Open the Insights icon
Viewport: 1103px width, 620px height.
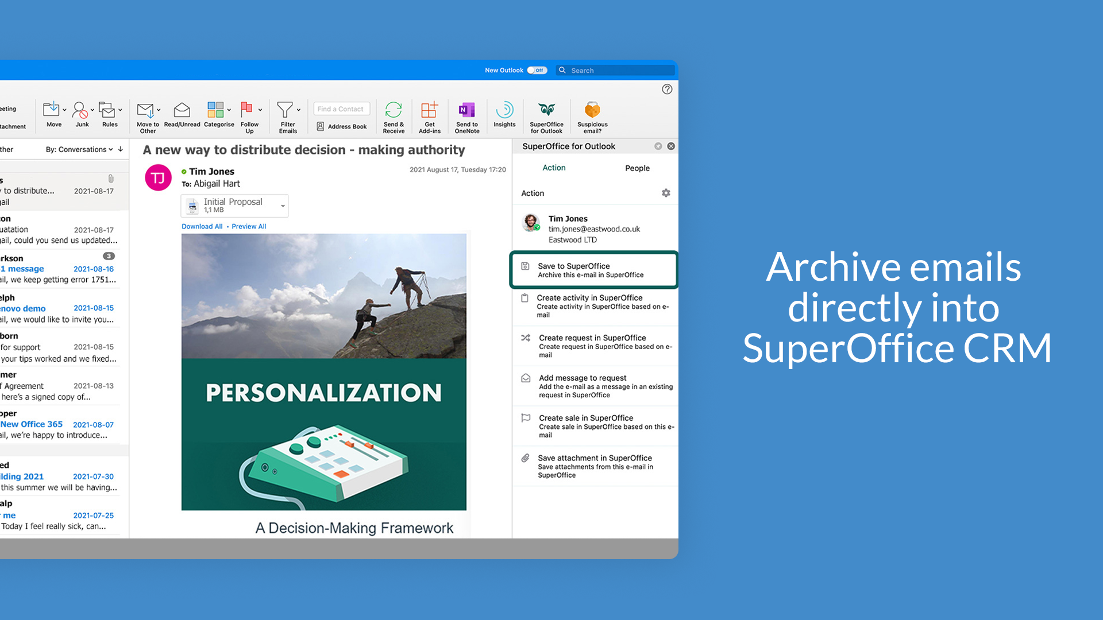pos(504,109)
